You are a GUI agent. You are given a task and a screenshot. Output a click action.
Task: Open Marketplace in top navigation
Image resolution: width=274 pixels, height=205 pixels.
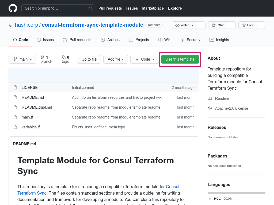(153, 8)
